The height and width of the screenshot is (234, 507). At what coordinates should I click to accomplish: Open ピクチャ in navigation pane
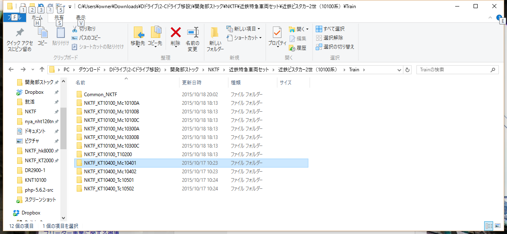pos(32,141)
